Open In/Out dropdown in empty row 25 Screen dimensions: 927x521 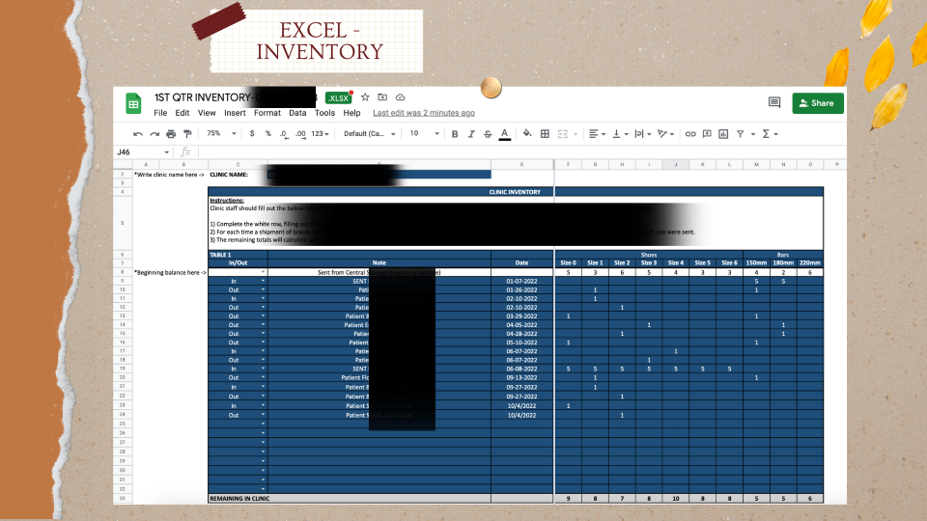tap(263, 424)
